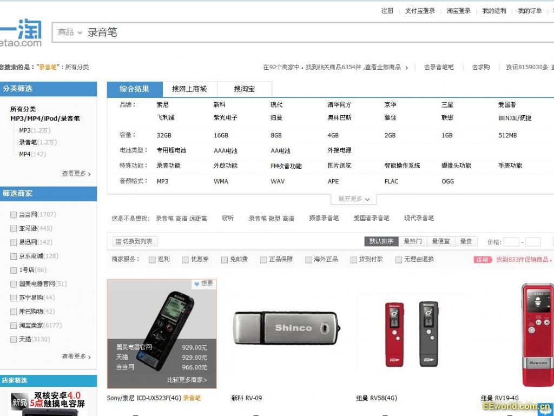This screenshot has height=416, width=554.
Task: Click the etao.com logo
Action: (x=21, y=33)
